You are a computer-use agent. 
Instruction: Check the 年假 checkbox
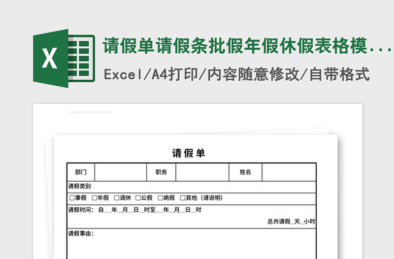pos(94,198)
